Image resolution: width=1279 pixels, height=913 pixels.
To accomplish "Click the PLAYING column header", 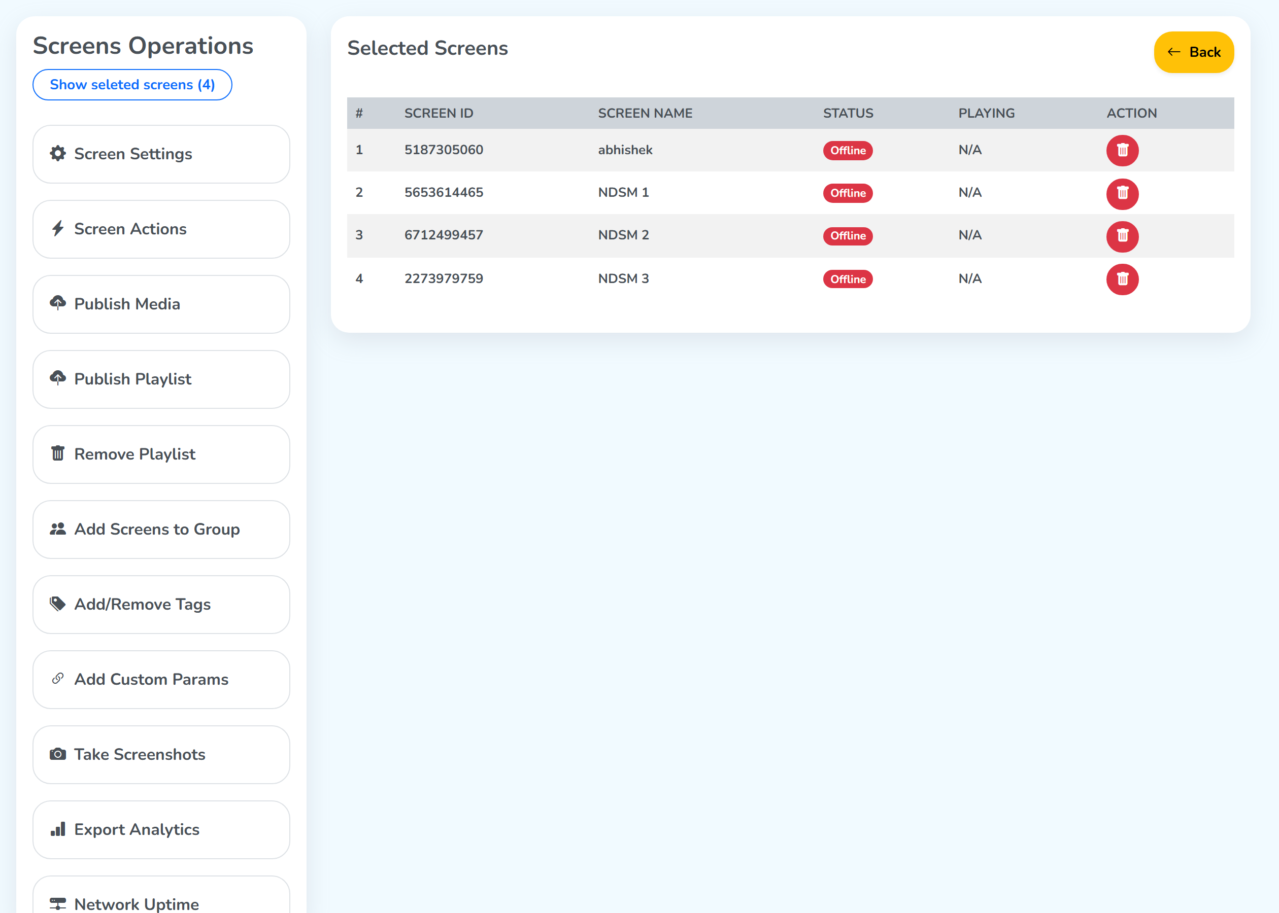I will tap(987, 113).
